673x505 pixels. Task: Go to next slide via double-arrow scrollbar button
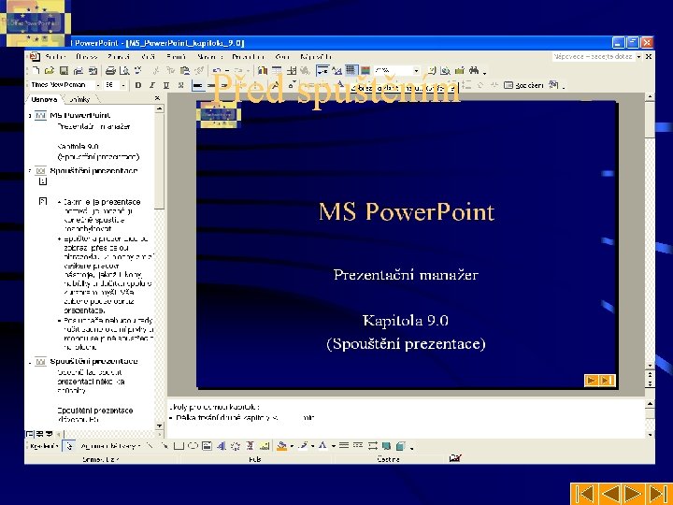point(650,383)
